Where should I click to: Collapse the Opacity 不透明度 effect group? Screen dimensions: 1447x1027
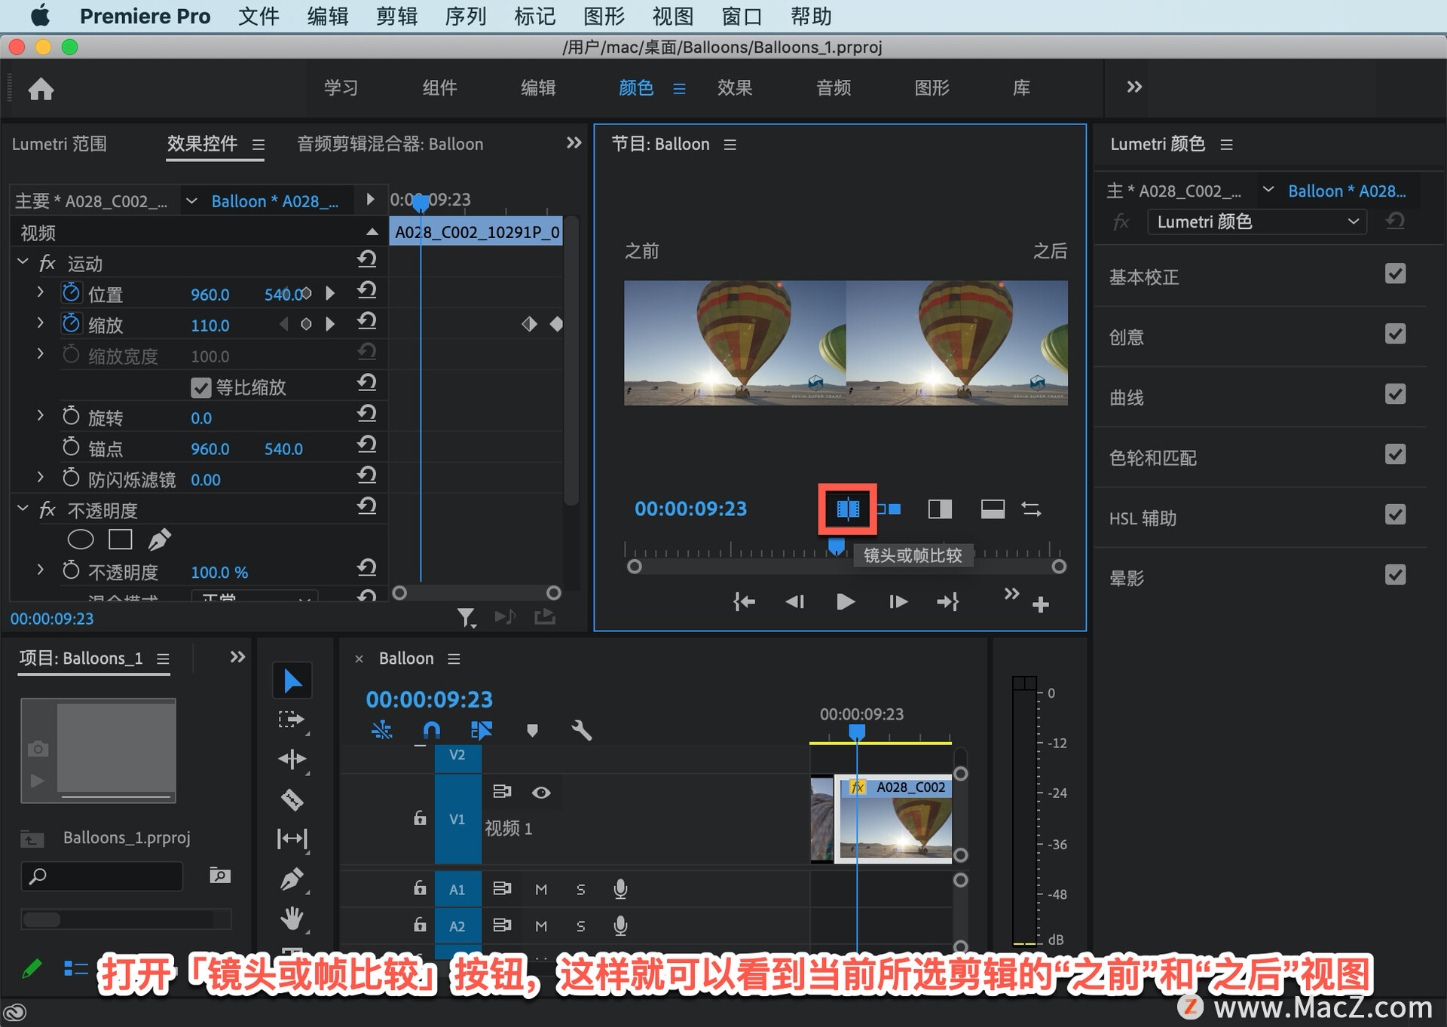tap(23, 509)
